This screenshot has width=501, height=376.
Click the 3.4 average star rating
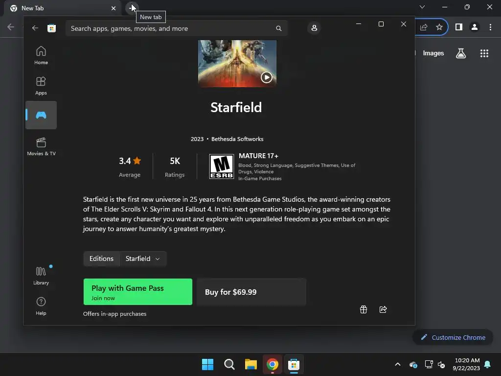point(130,161)
